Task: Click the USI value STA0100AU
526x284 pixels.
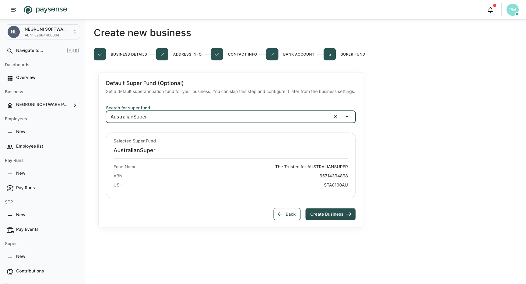Action: 336,185
